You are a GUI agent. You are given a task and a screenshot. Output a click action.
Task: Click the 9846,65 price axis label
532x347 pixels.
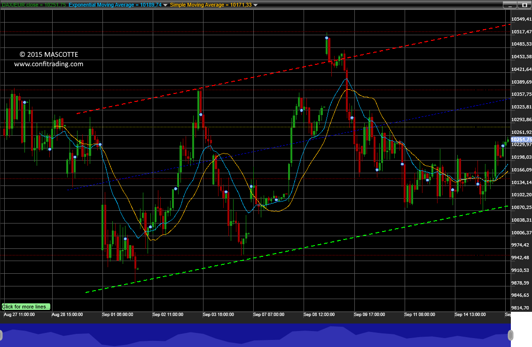520,295
